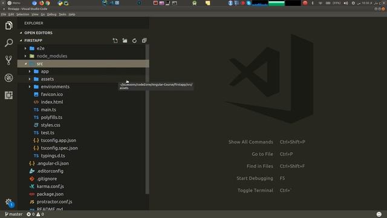Open the Edit menu
Image resolution: width=387 pixels, height=218 pixels.
tap(11, 15)
